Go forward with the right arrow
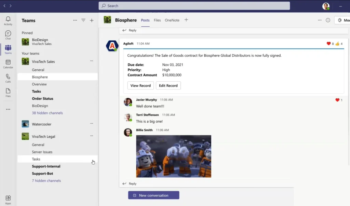This screenshot has width=350, height=206. pos(11,6)
